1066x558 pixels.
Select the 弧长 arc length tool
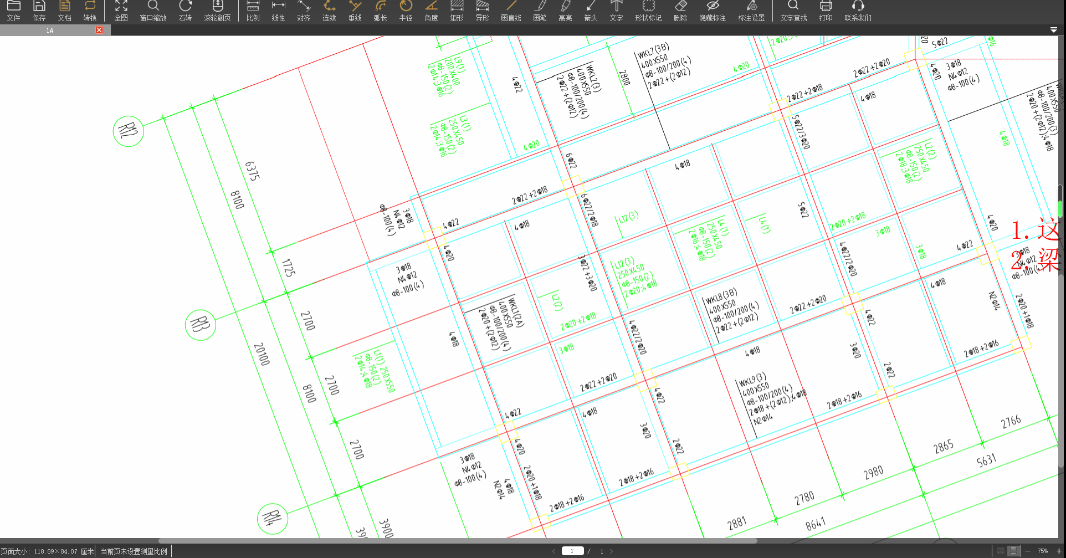pyautogui.click(x=380, y=11)
